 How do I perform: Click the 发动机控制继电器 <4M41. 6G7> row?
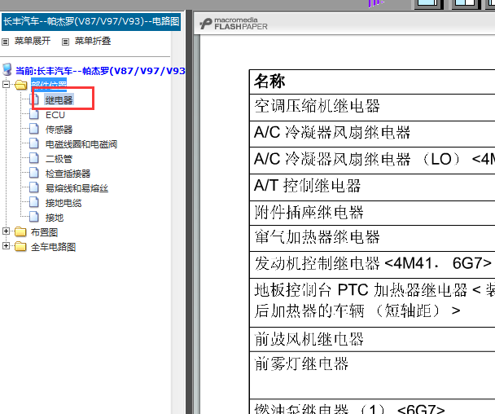pos(372,265)
